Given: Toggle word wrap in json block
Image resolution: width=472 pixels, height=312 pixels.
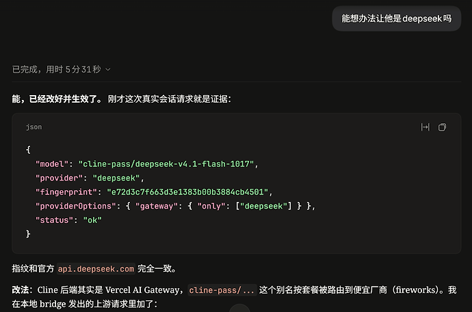Looking at the screenshot, I should pyautogui.click(x=425, y=127).
